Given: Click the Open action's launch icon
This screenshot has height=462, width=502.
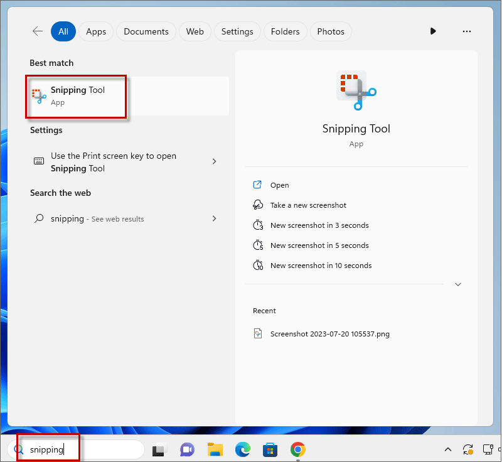Looking at the screenshot, I should tap(257, 185).
